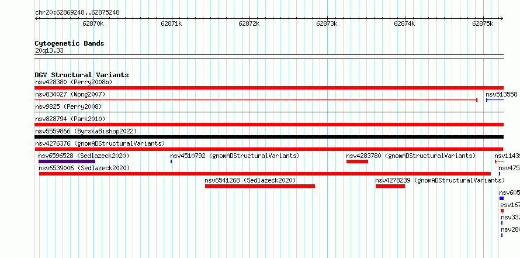Click the DGV Structural Variants track heading
This screenshot has width=520, height=258.
82,75
